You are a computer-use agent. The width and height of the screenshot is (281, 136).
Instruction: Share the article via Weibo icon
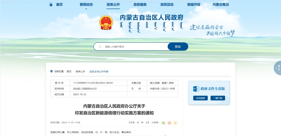(x=169, y=123)
